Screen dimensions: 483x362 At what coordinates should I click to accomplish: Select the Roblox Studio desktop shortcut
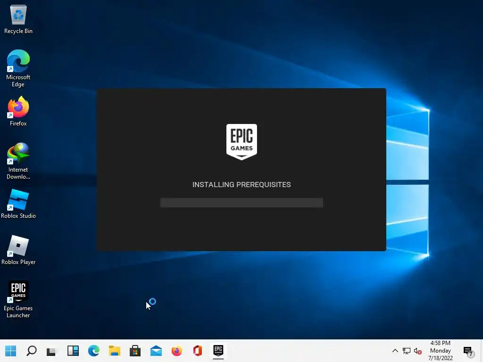[18, 204]
